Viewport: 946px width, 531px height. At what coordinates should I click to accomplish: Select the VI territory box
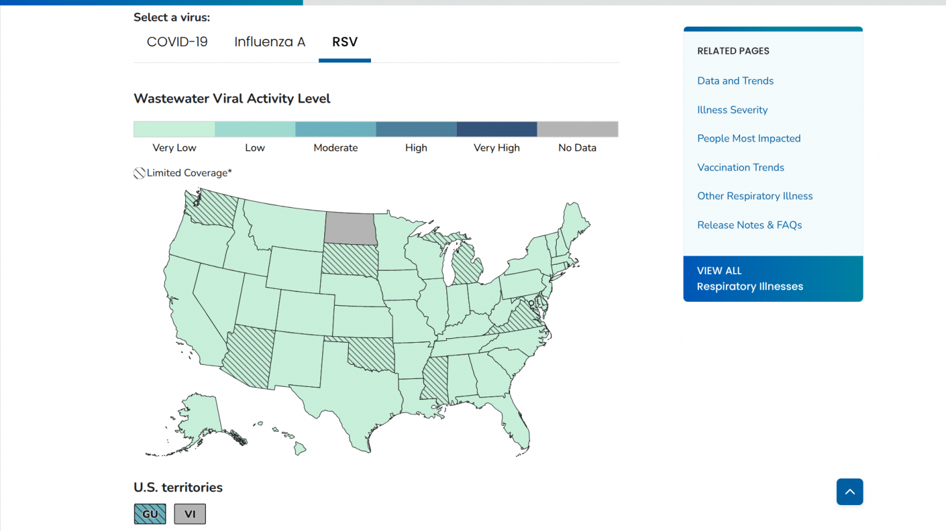[x=190, y=514]
